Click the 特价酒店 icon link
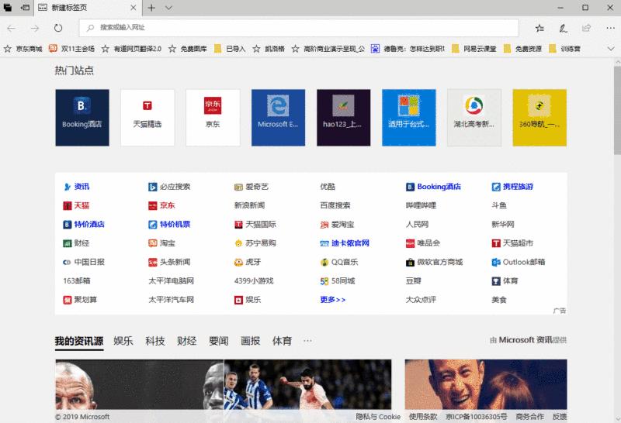This screenshot has width=621, height=423. click(x=84, y=224)
